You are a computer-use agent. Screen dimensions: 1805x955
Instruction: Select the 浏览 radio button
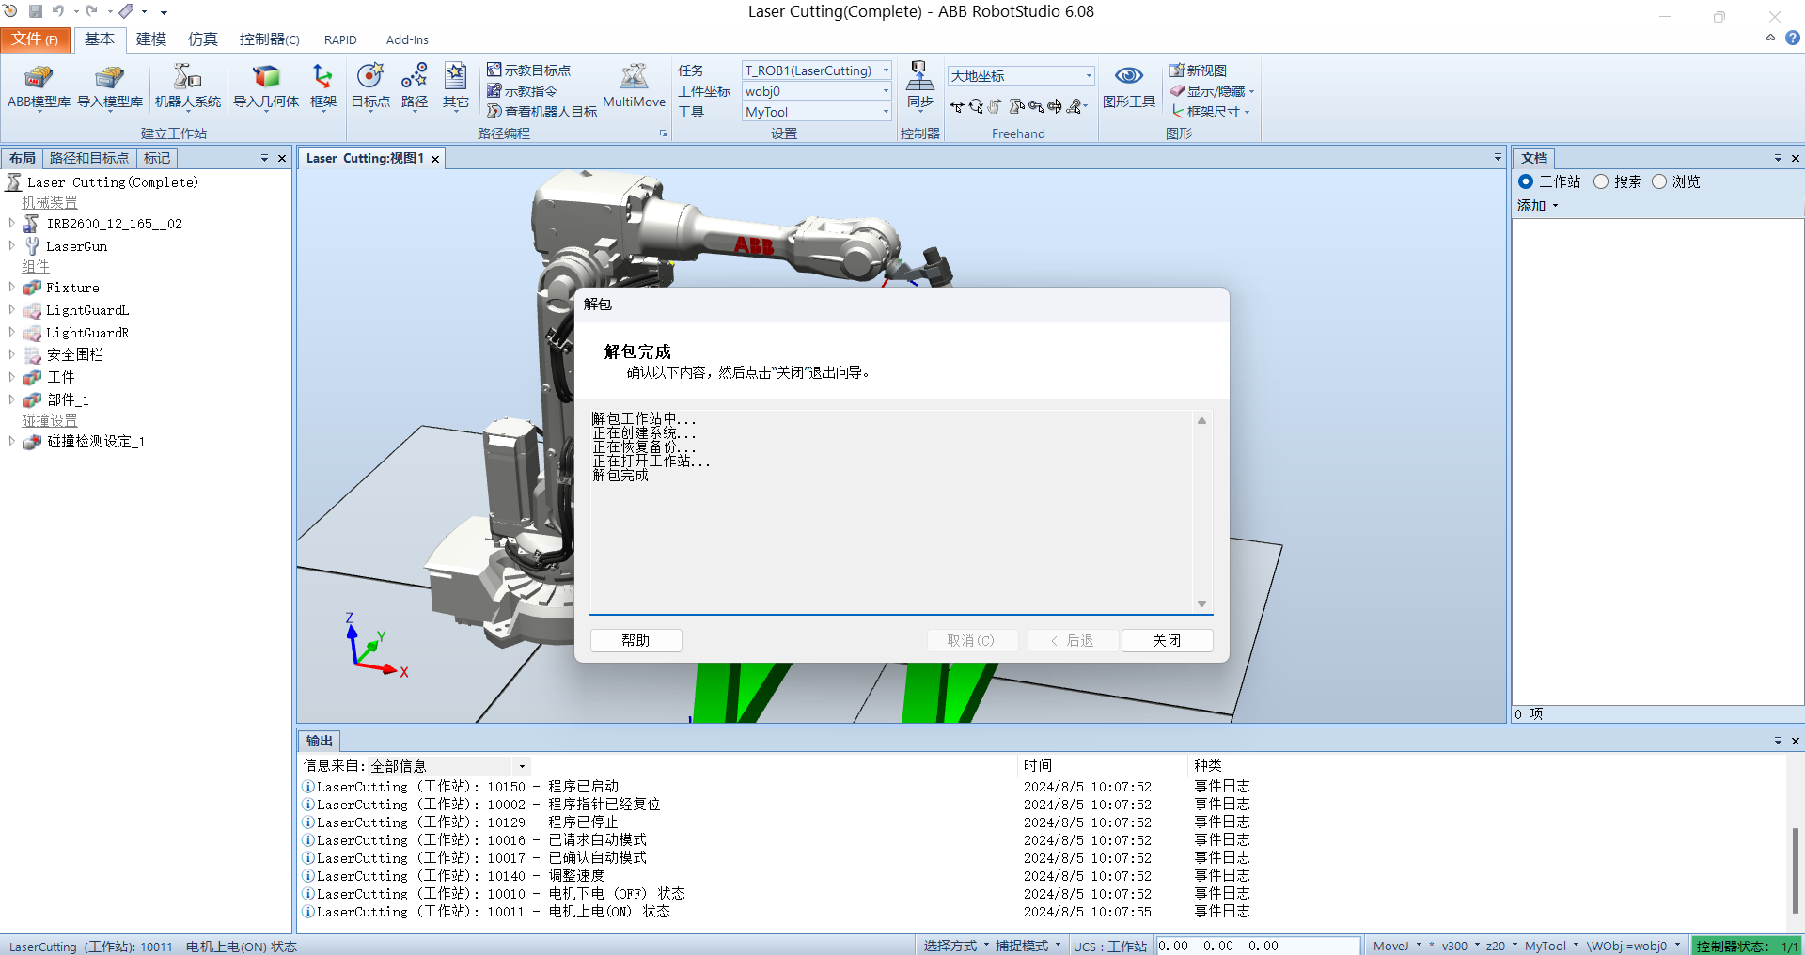coord(1659,181)
